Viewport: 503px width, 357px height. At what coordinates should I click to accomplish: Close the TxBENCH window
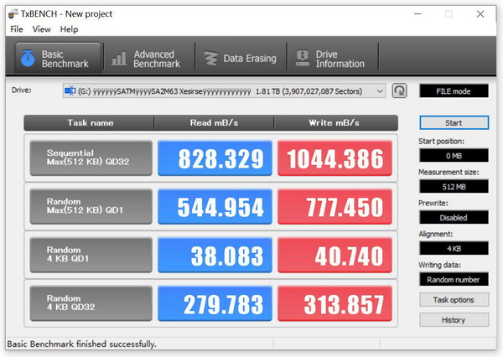[480, 13]
